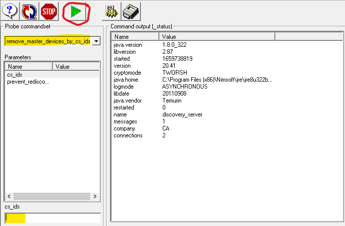Screen dimensions: 345x226
Task: Click the cs_ids value input field
Action: tap(52, 218)
